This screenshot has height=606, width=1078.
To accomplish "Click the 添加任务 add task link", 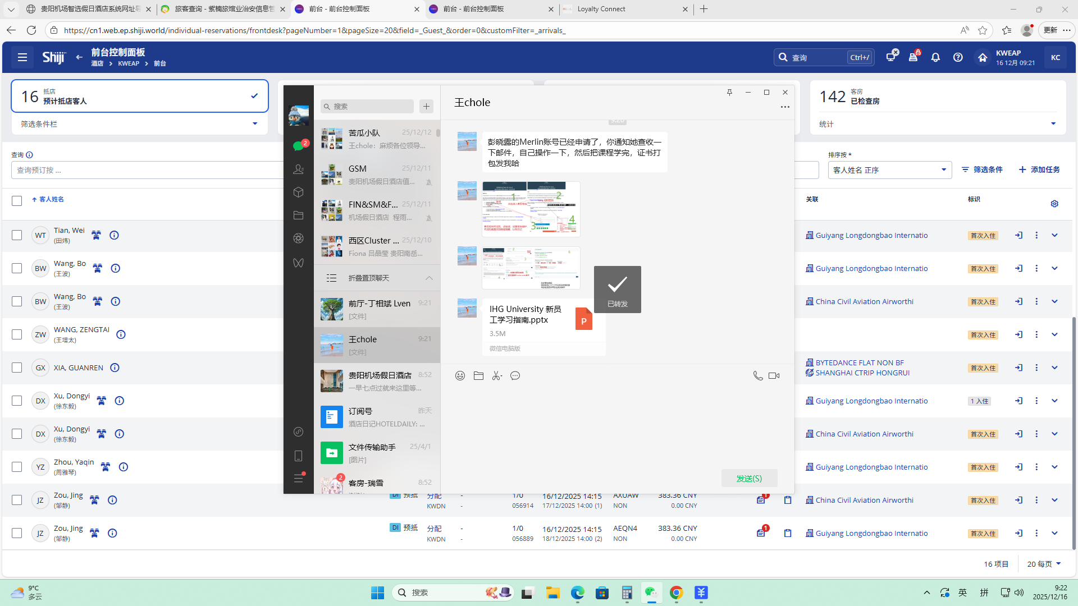I will tap(1039, 169).
